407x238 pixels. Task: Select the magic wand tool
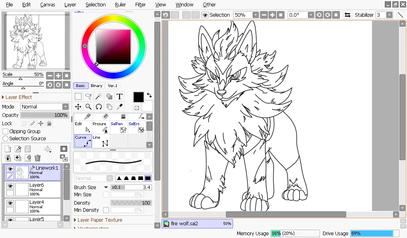pos(99,97)
